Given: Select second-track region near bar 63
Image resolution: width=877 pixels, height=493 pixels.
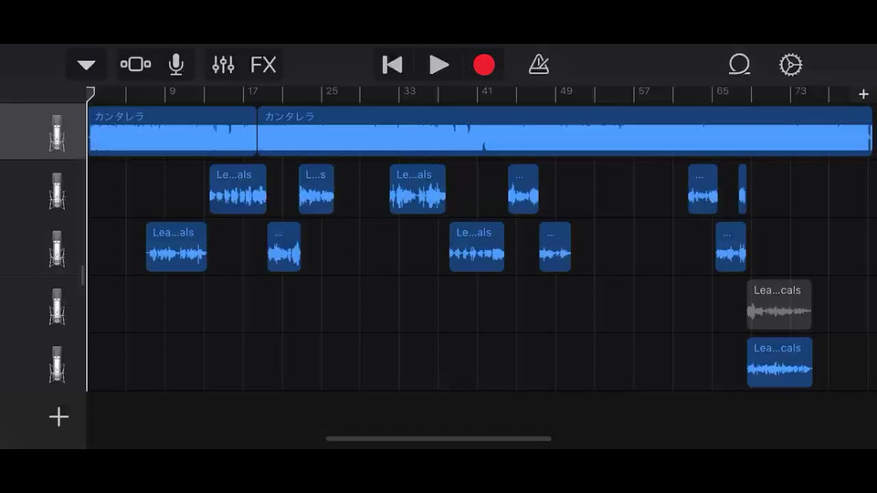Looking at the screenshot, I should [x=703, y=189].
